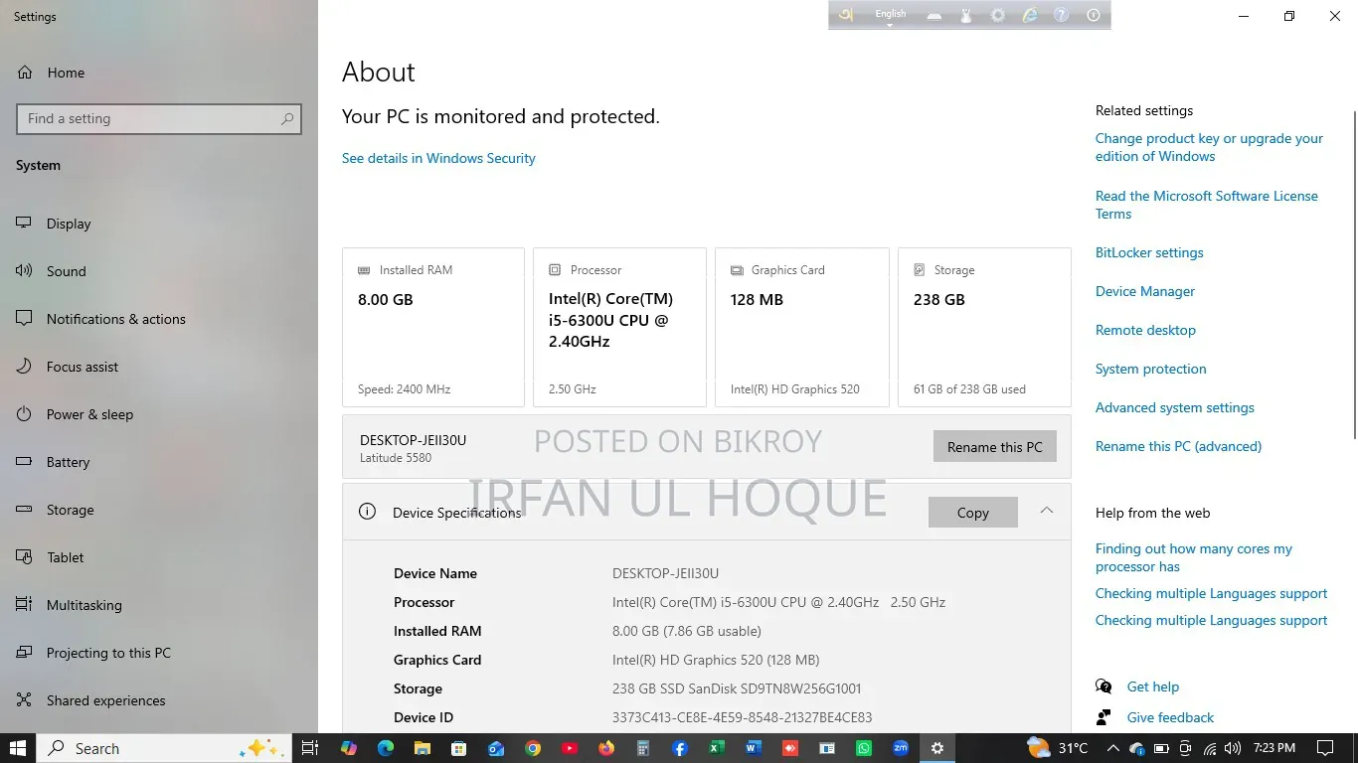Click the taskbar Search box
Viewport: 1358px width, 763px height.
pos(164,748)
